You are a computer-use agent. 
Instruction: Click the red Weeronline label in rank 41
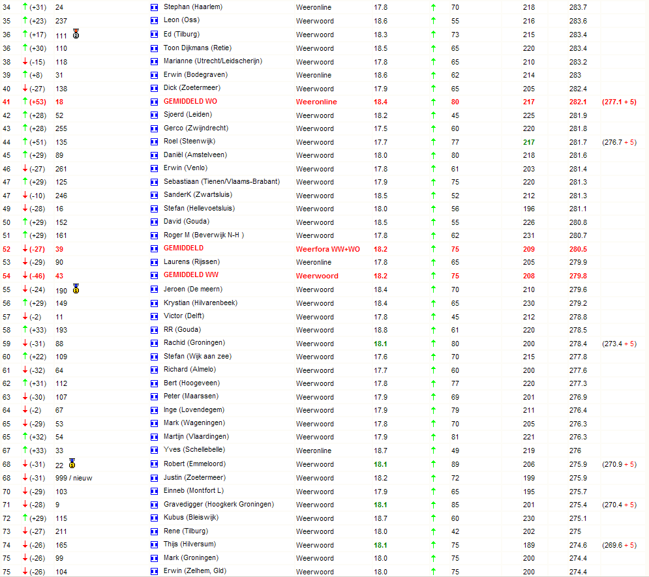tap(316, 102)
